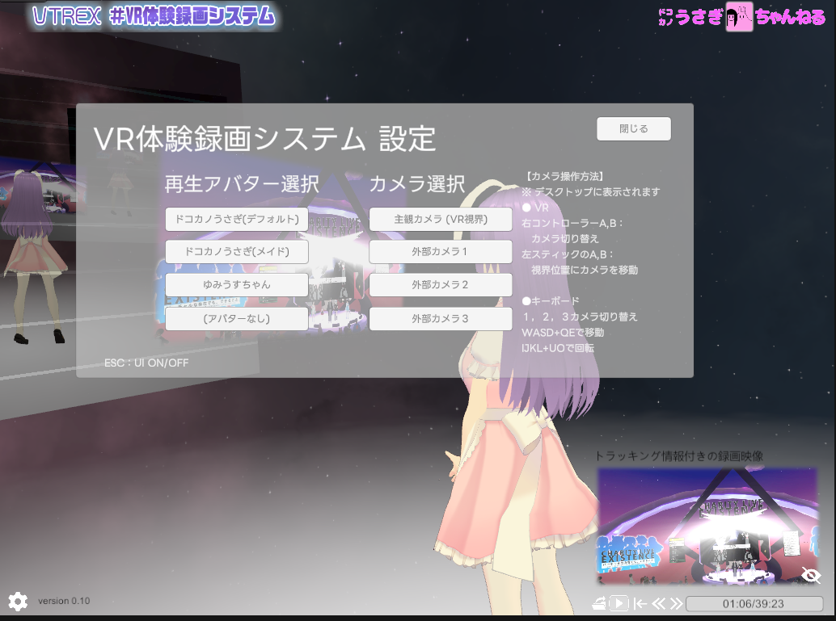
Task: Switch playback avatar to (アバターなし)
Action: click(x=236, y=318)
